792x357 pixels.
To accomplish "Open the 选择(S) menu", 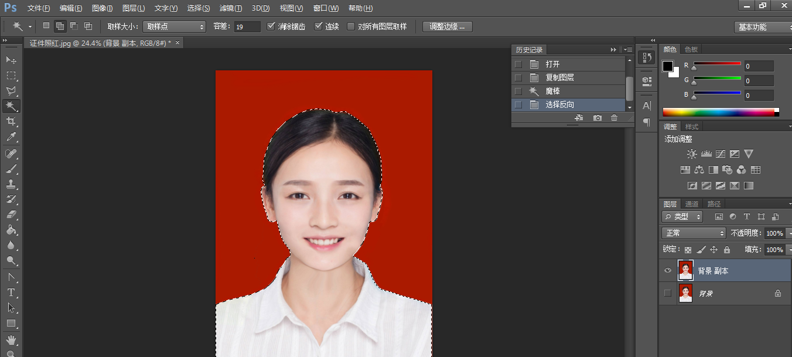I will tap(199, 8).
